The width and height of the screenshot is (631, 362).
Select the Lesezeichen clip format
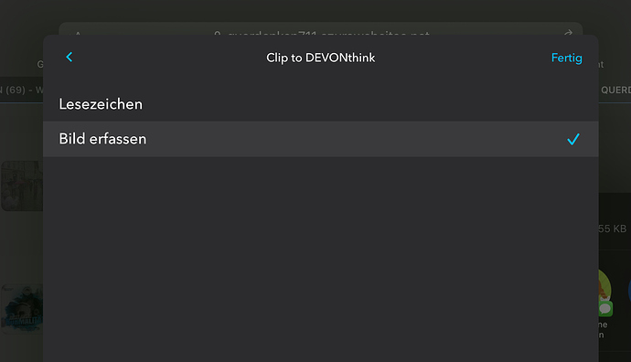tap(321, 104)
